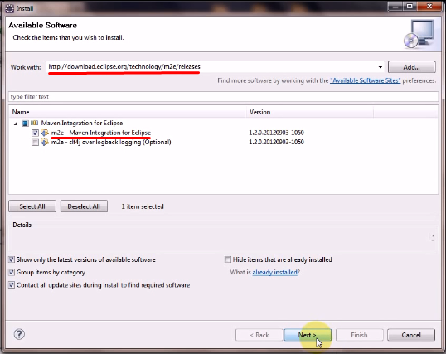Check the m2e slf4j over logback checkbox

pyautogui.click(x=35, y=143)
